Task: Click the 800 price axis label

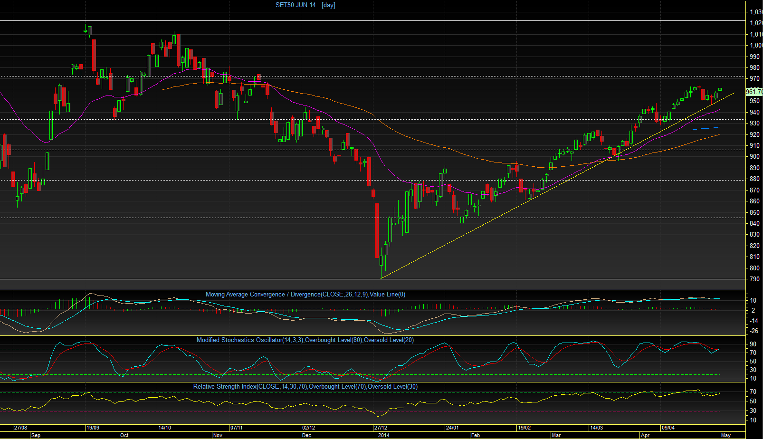Action: point(754,268)
